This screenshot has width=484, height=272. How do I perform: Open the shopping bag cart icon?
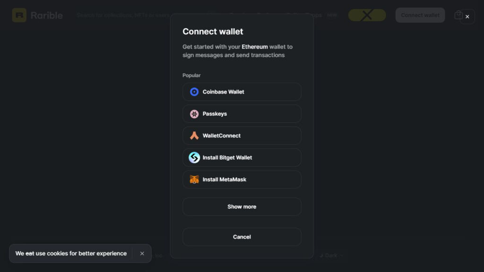coord(458,15)
